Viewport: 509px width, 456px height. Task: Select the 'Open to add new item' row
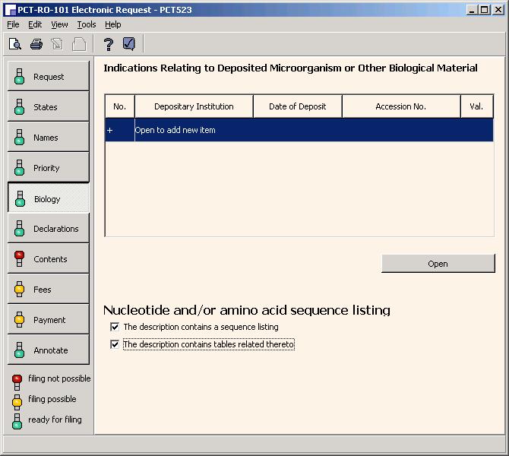click(299, 130)
